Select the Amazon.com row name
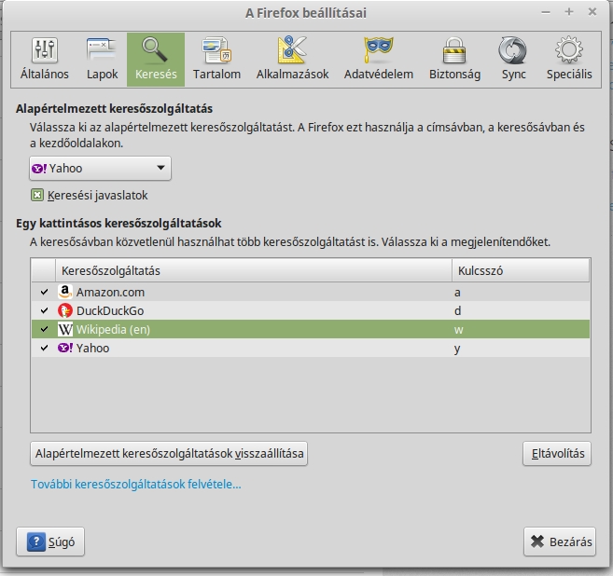The image size is (613, 576). 110,292
